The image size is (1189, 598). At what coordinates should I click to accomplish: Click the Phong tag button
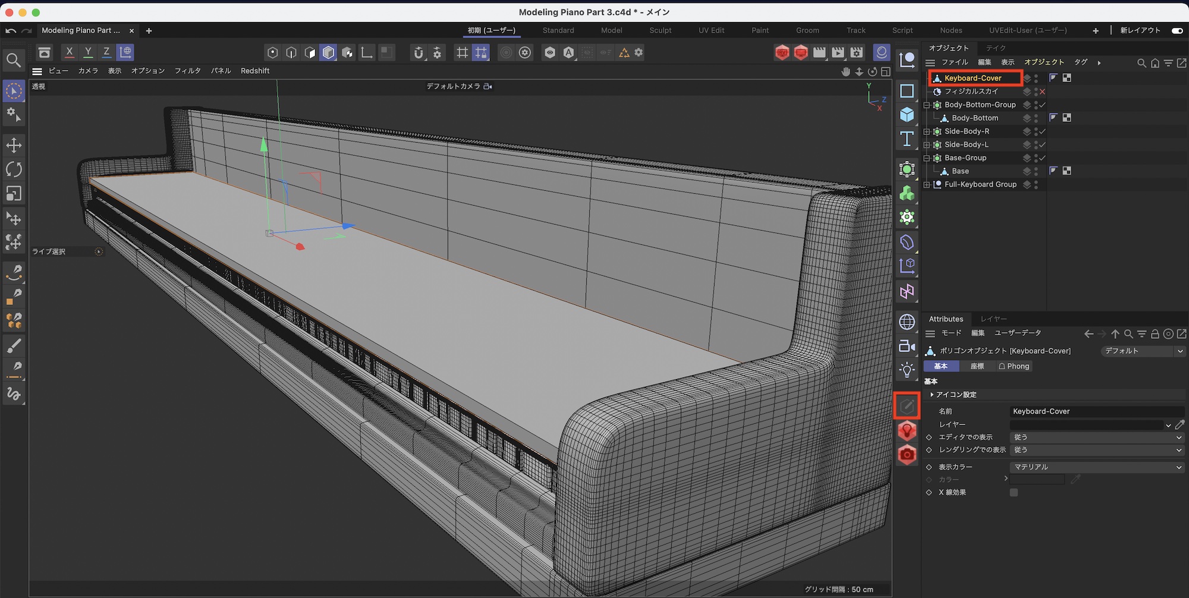click(1014, 366)
